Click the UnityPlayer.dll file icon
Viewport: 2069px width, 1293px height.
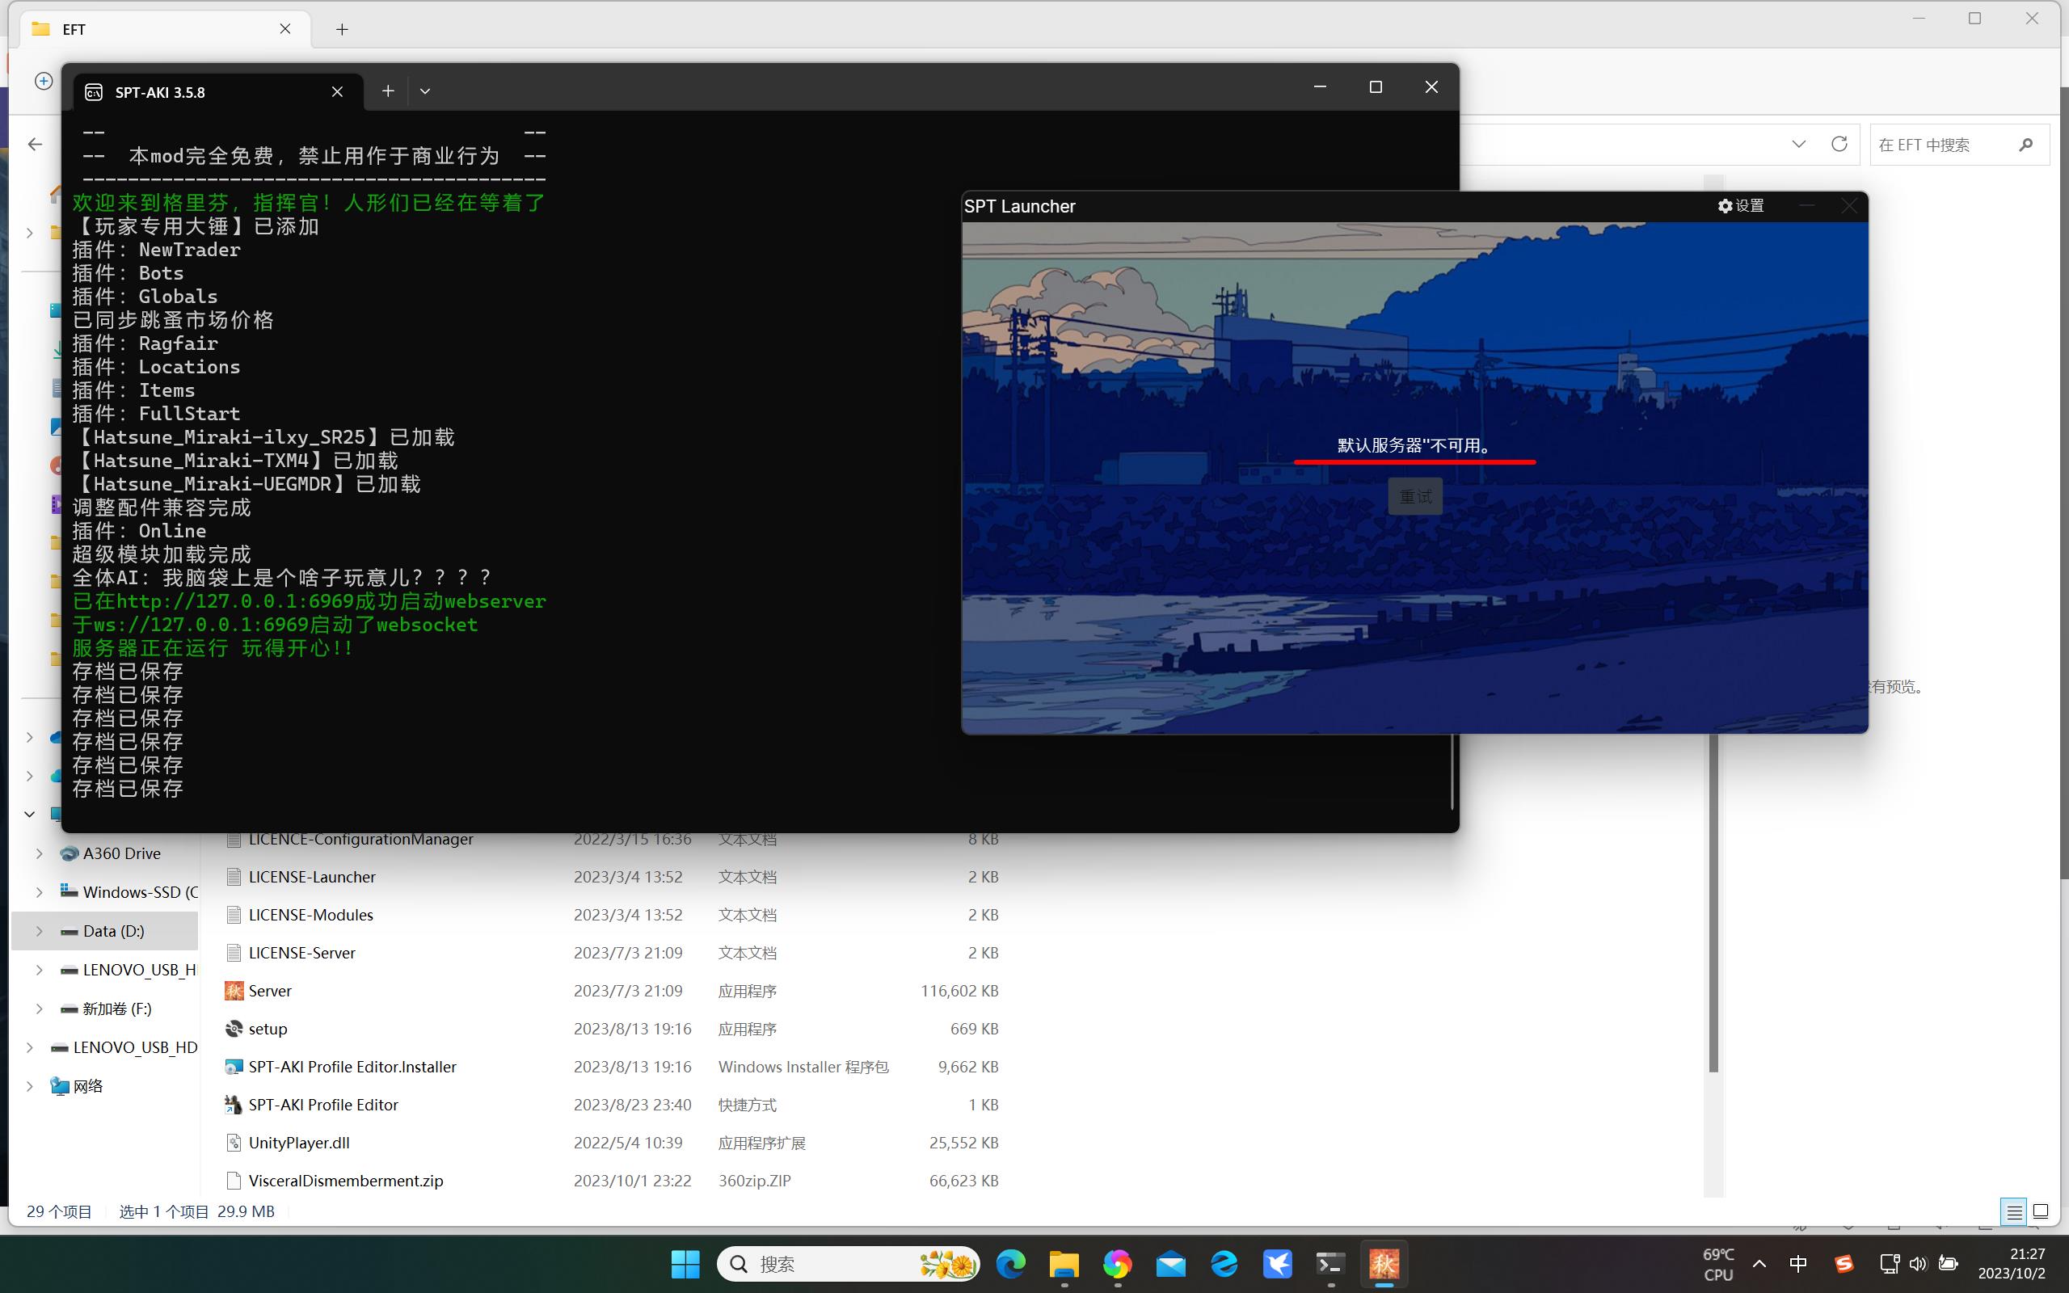tap(234, 1143)
